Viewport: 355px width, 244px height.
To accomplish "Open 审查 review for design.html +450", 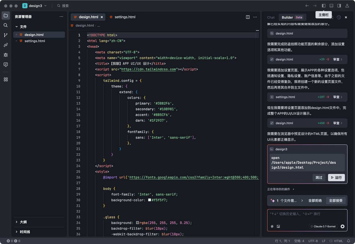I will pyautogui.click(x=338, y=123).
